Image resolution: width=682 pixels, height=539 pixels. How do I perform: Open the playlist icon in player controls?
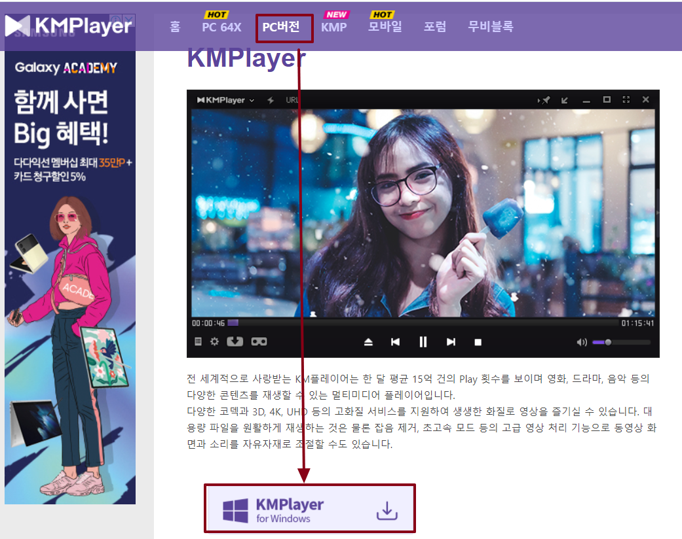(198, 341)
